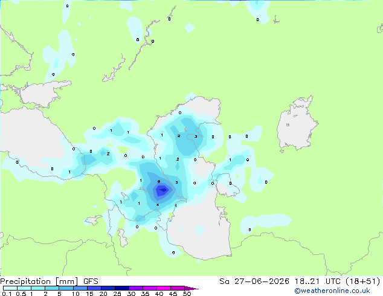This screenshot has width=383, height=296.
Task: Click the '(18+51)' forecast offset text
Action: pos(363,282)
